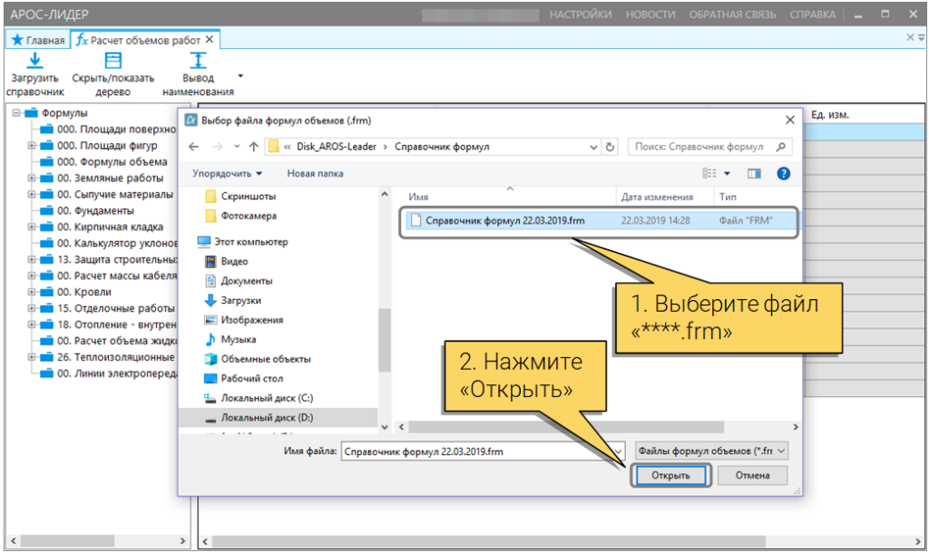Toggle the preview pane icon
This screenshot has width=929, height=552.
pos(754,173)
